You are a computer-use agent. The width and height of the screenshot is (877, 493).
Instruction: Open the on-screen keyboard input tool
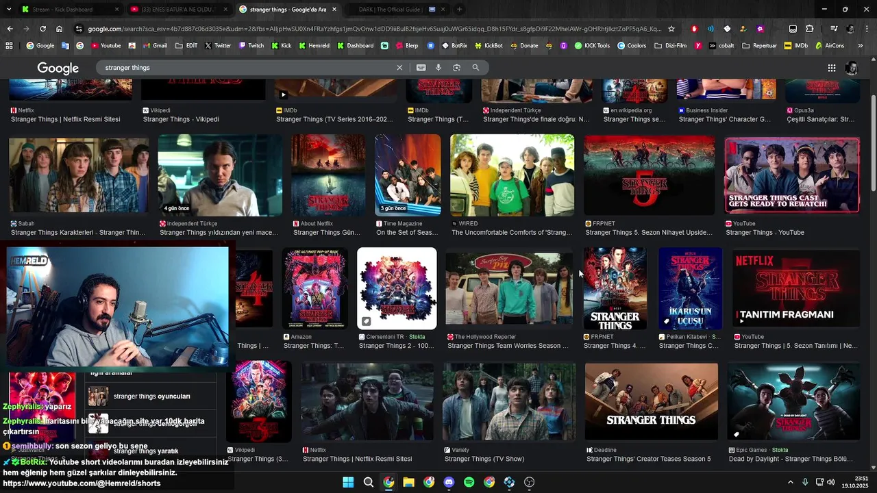coord(421,68)
